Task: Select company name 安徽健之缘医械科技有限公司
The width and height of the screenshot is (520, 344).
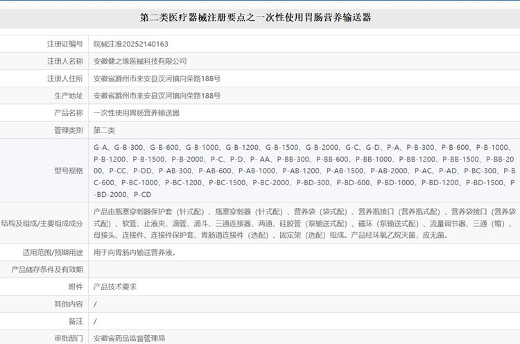Action: tap(140, 61)
